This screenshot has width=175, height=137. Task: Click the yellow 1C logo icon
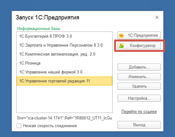coord(121,35)
